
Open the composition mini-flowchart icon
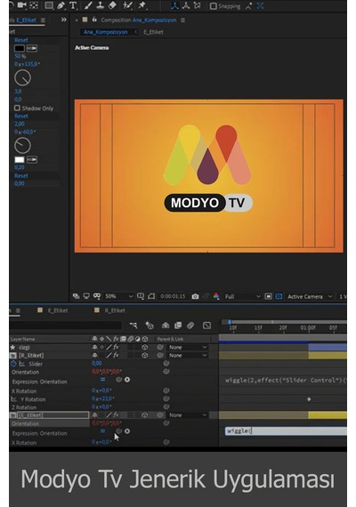133,326
